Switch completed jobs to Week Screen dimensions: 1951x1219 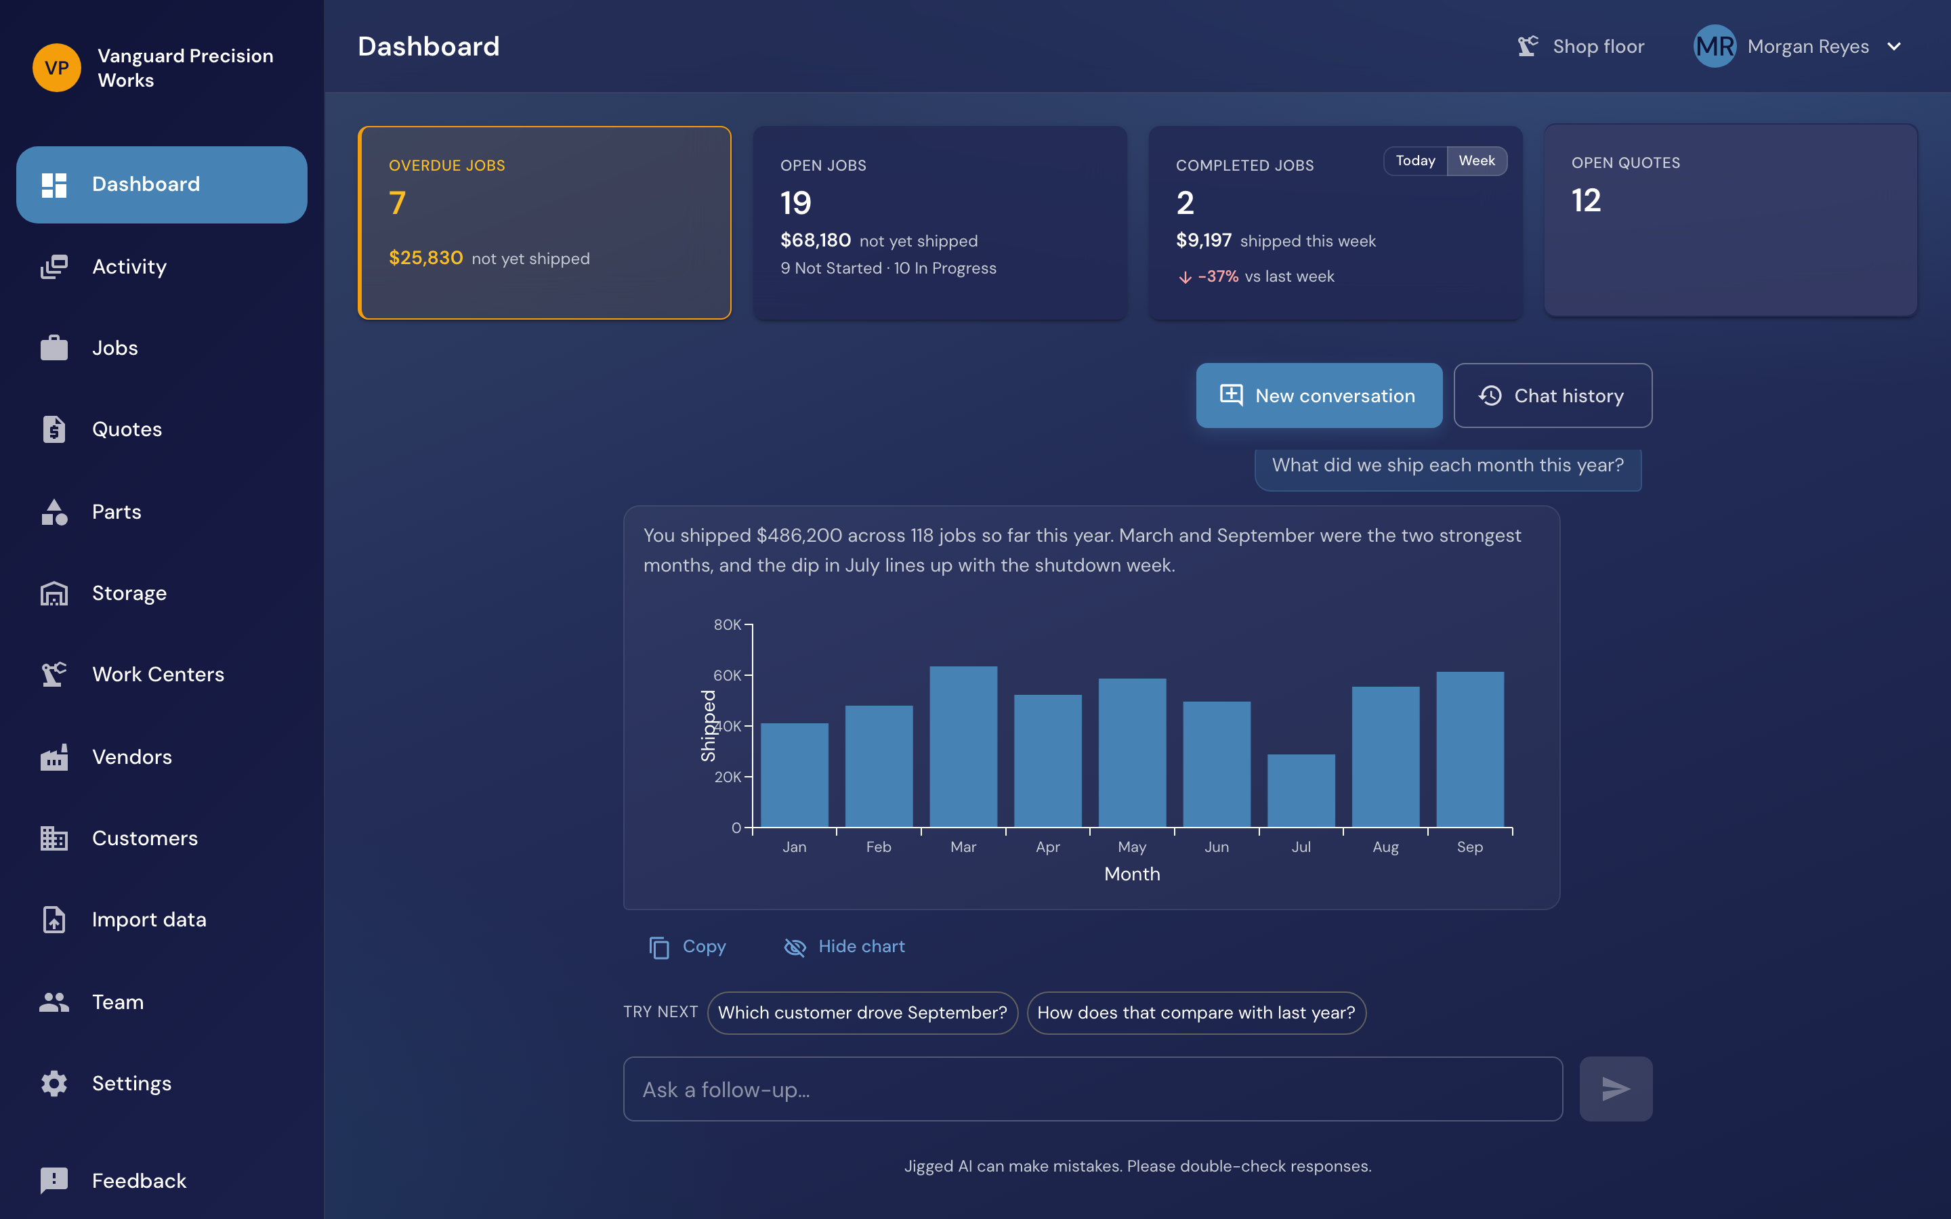pyautogui.click(x=1477, y=161)
